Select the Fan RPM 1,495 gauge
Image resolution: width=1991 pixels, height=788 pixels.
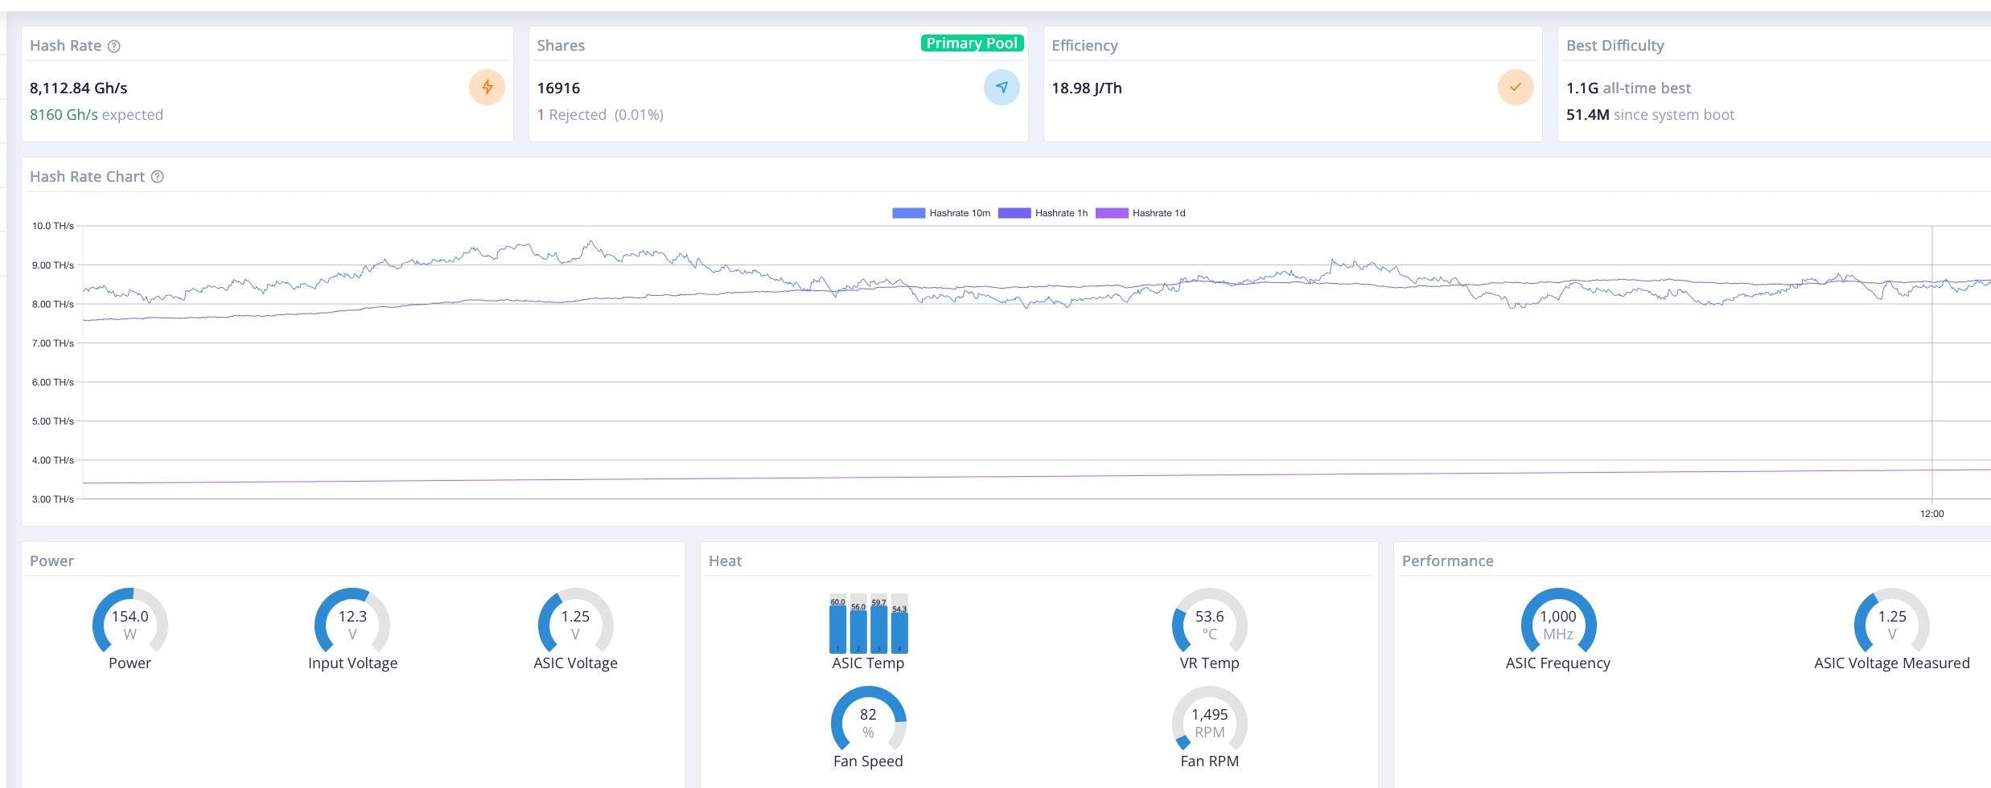tap(1209, 723)
